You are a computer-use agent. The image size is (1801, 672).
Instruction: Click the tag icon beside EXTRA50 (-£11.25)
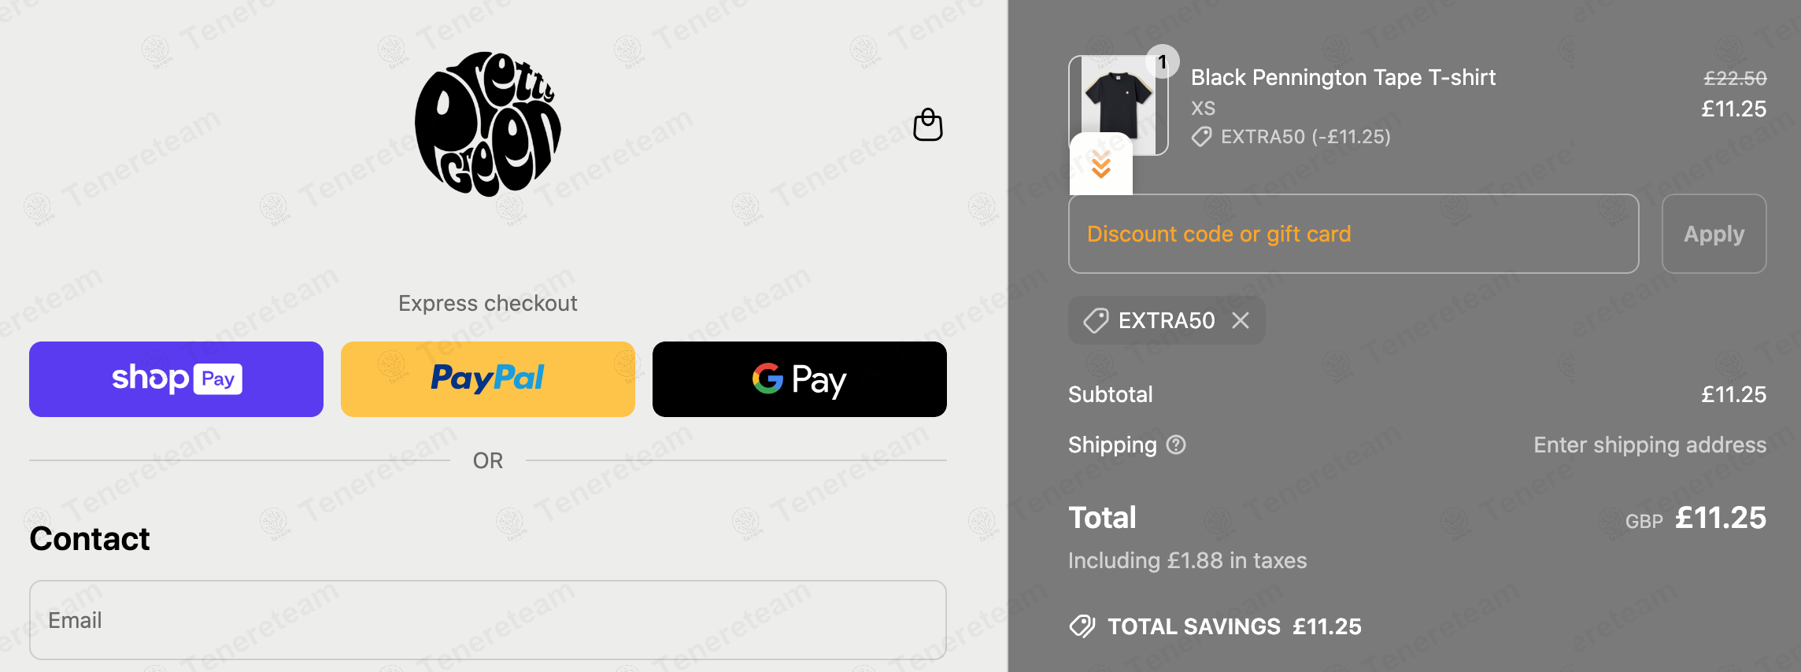point(1201,137)
